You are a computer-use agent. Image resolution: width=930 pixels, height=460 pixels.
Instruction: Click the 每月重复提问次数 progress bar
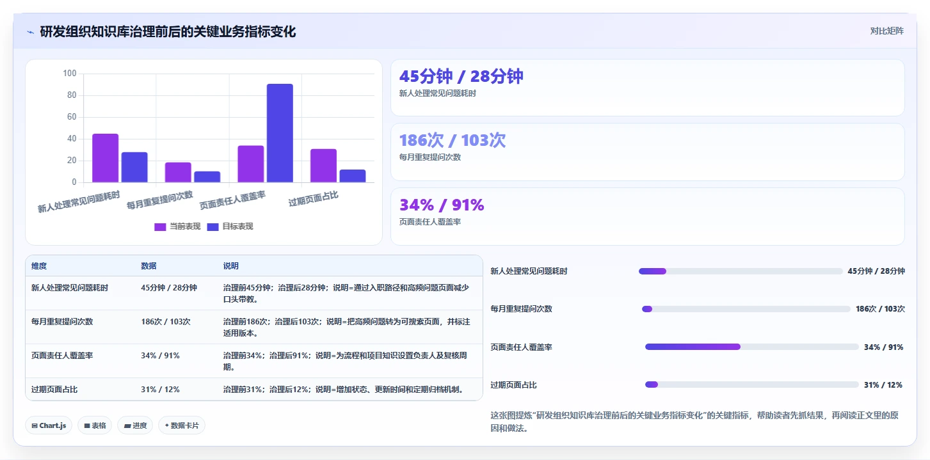click(746, 309)
